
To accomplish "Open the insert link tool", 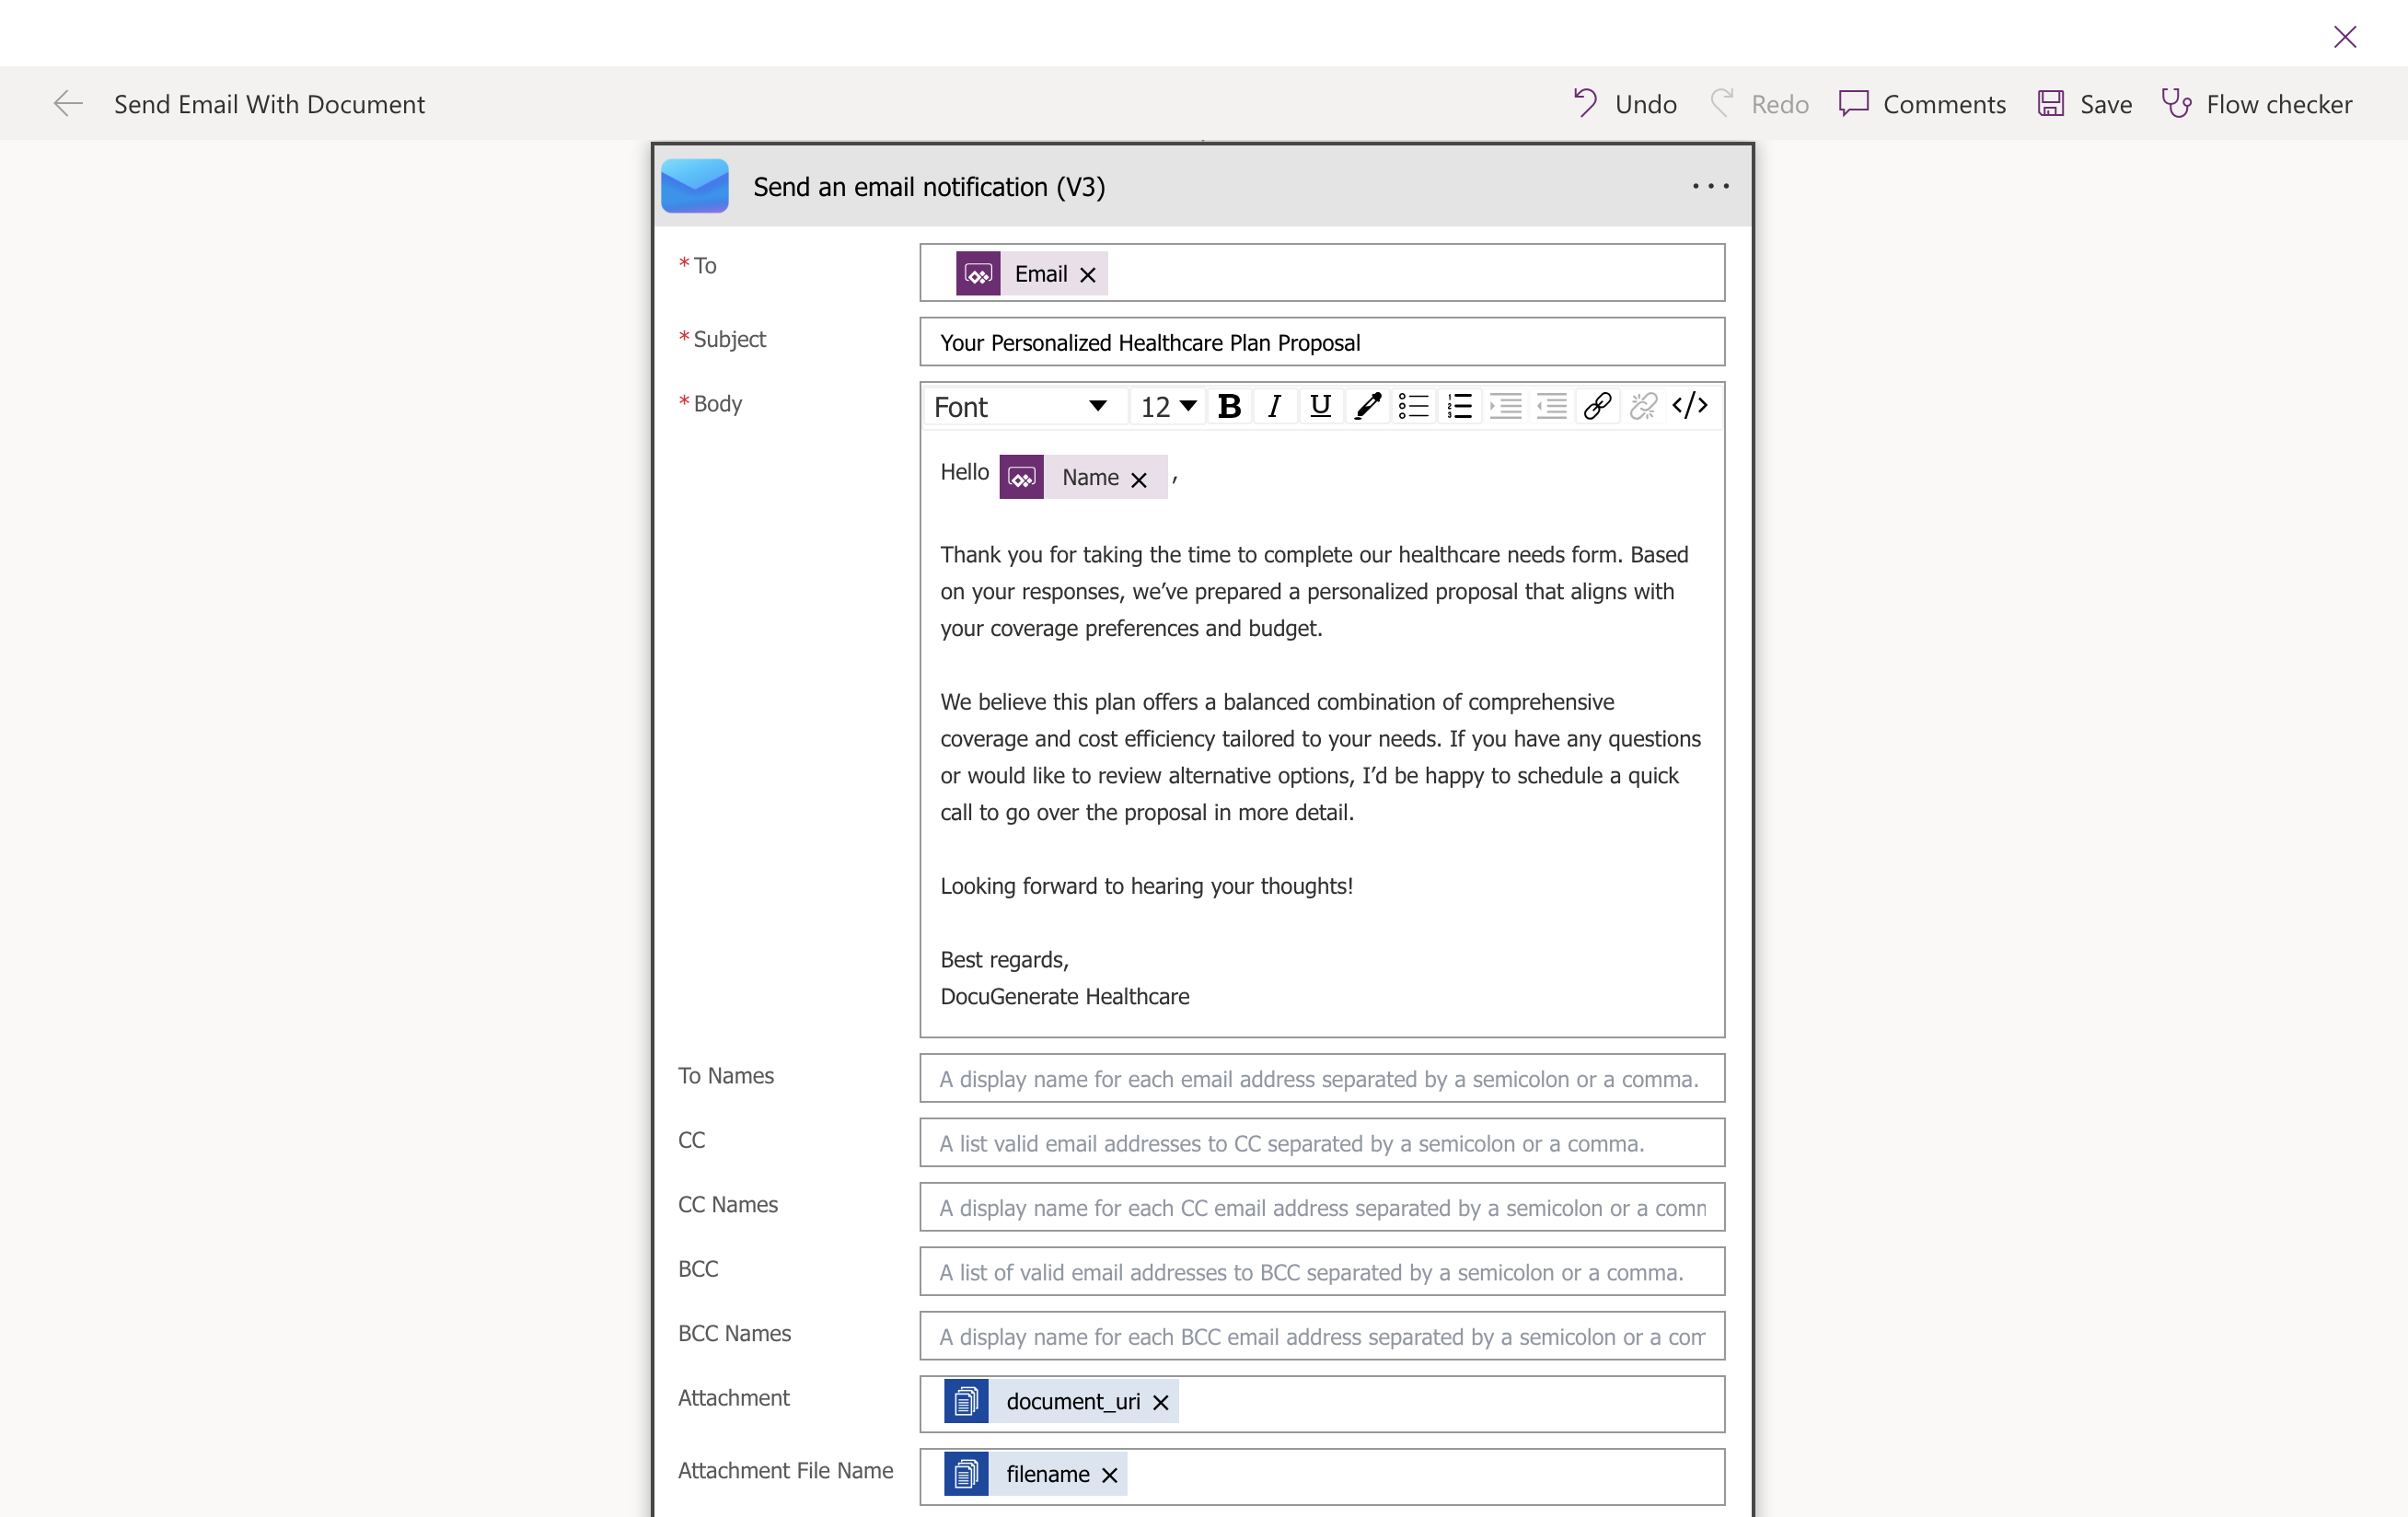I will [1596, 406].
